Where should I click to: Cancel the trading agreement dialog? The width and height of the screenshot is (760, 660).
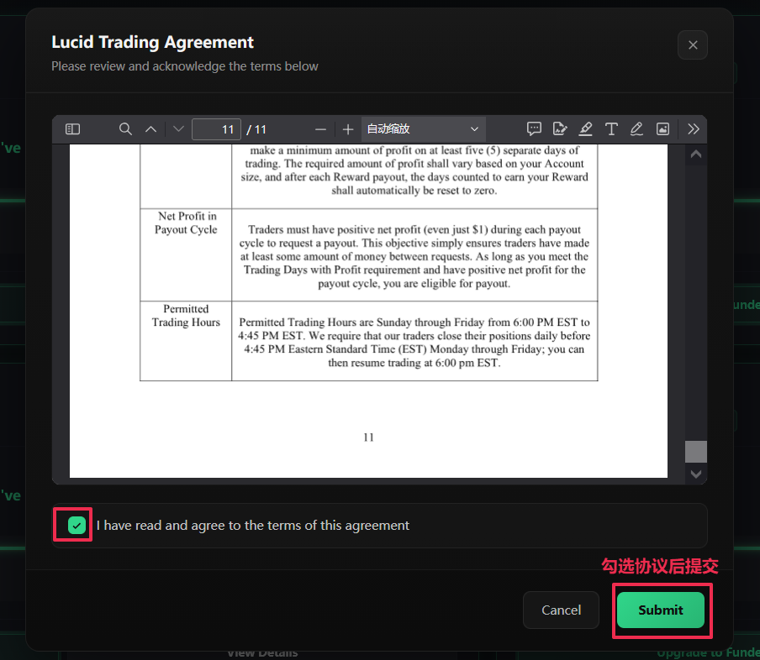pos(561,610)
